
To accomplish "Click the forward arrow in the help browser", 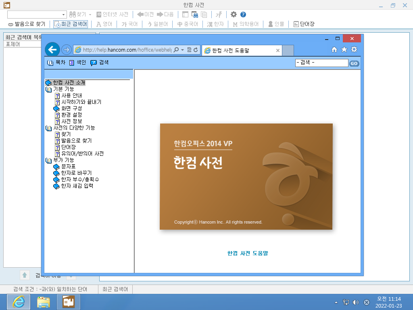I will pyautogui.click(x=67, y=50).
